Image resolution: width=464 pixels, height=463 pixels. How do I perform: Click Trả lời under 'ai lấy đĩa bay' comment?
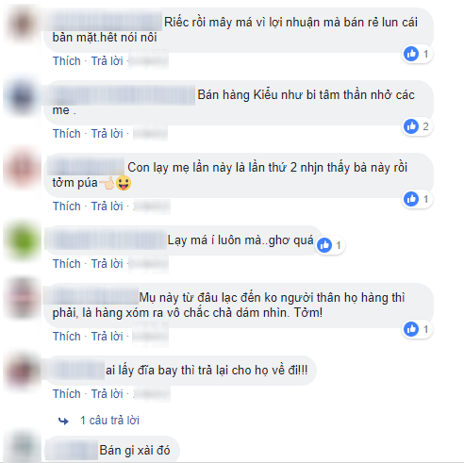[x=107, y=394]
